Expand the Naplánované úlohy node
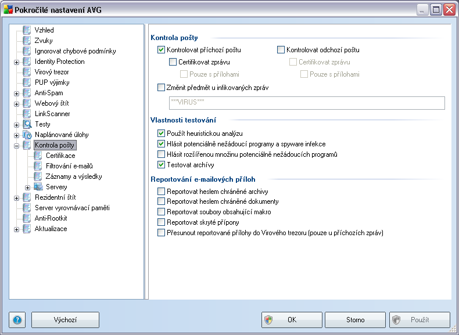Image resolution: width=459 pixels, height=335 pixels. pyautogui.click(x=17, y=135)
